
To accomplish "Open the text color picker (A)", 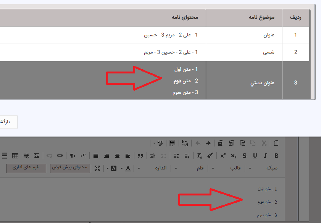I will (128, 168).
